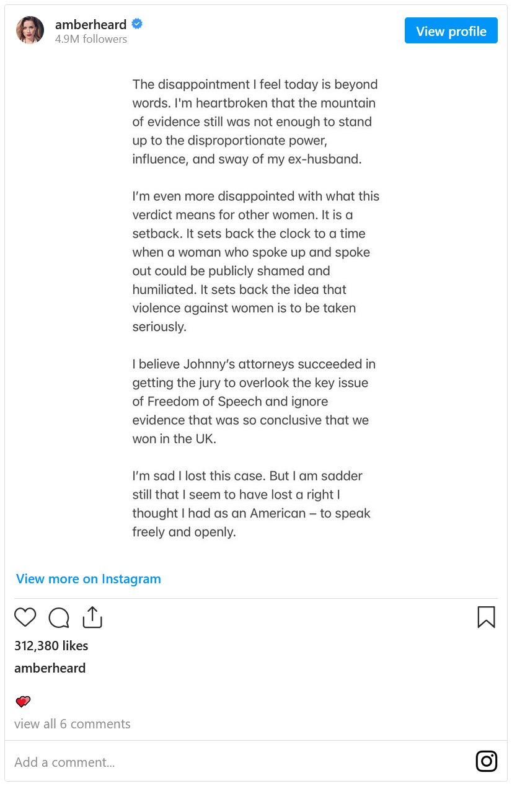
Task: Open comments via speech bubble icon
Action: [59, 617]
